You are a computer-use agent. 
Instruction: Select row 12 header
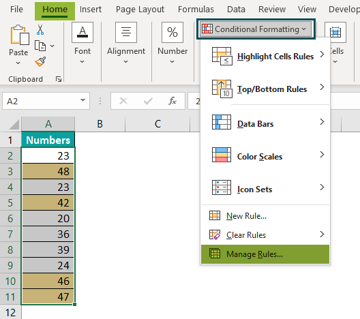[x=10, y=313]
